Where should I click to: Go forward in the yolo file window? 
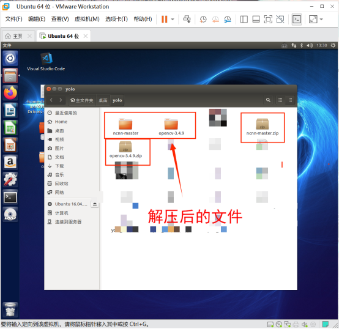point(61,100)
